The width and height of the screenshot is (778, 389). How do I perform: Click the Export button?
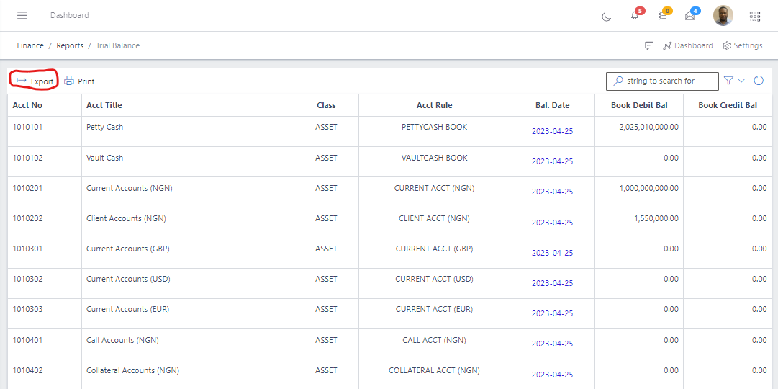[x=35, y=81]
